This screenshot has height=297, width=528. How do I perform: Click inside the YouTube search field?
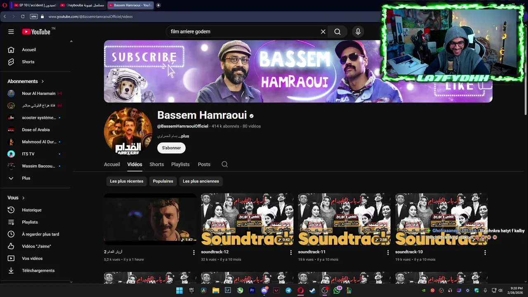pos(243,32)
